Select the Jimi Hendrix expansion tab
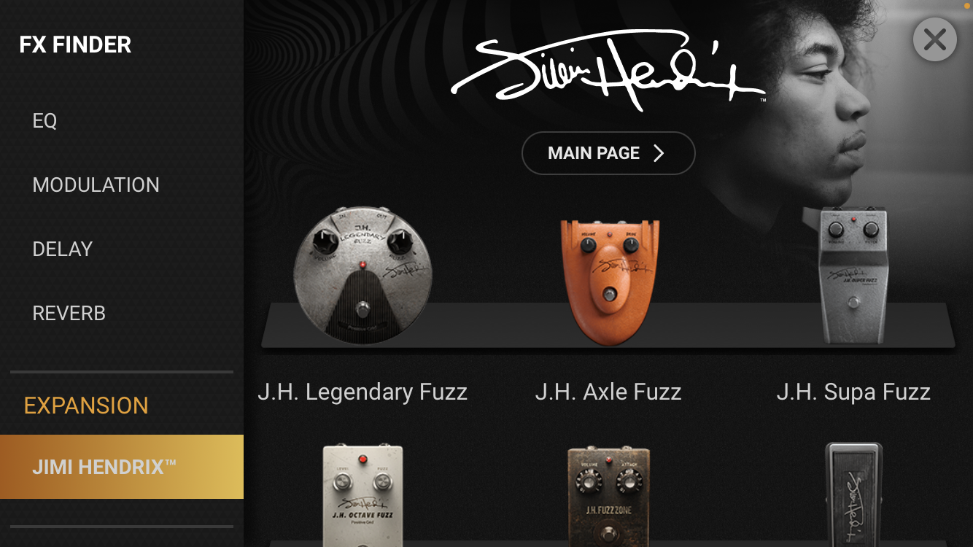The height and width of the screenshot is (547, 973). (x=122, y=467)
